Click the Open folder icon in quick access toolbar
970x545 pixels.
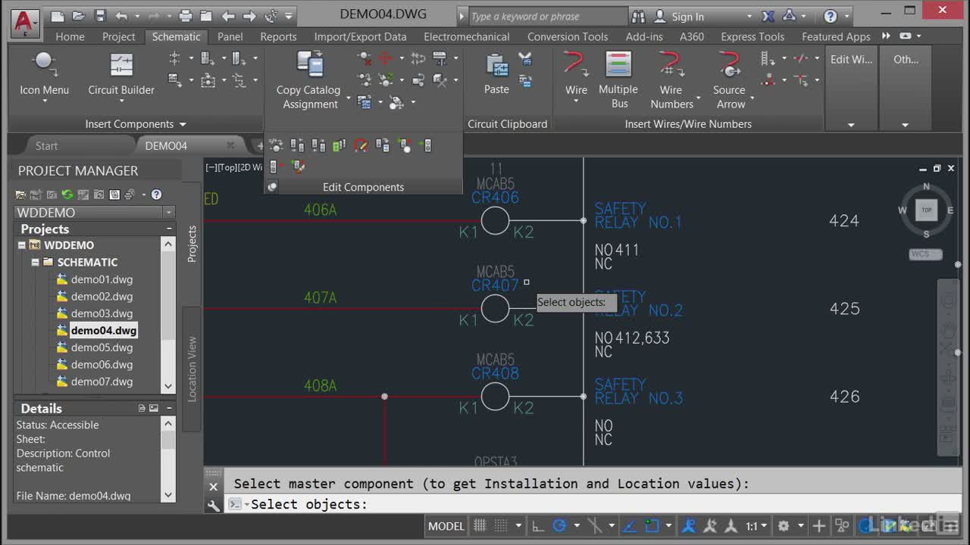click(79, 16)
